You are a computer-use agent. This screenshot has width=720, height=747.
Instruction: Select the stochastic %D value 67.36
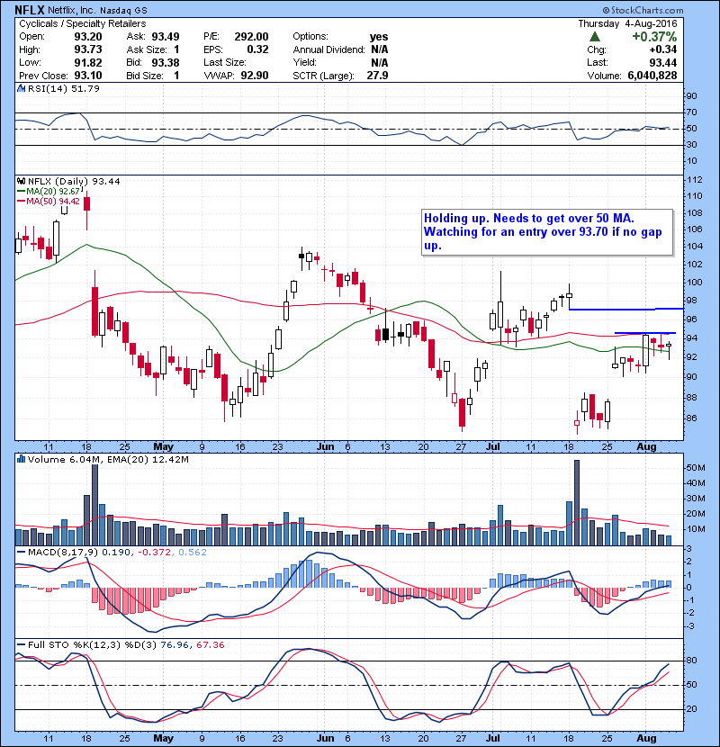(210, 644)
